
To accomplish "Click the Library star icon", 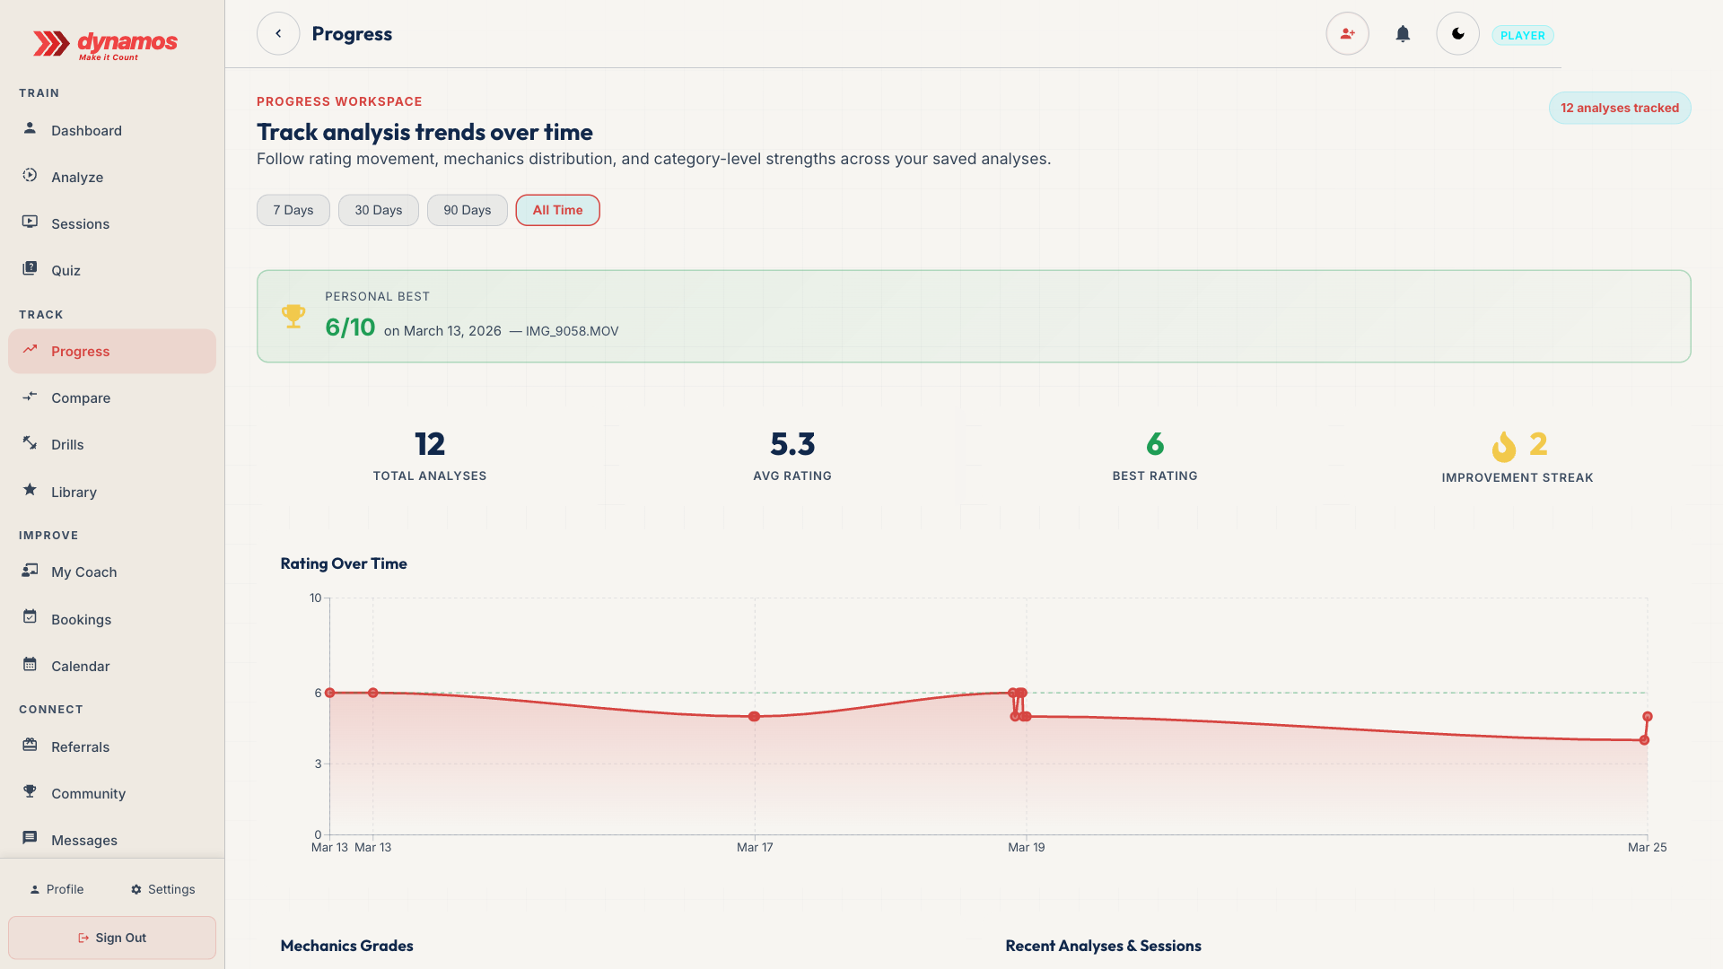I will pyautogui.click(x=30, y=490).
